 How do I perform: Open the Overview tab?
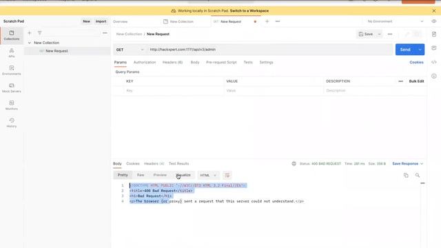coord(120,21)
